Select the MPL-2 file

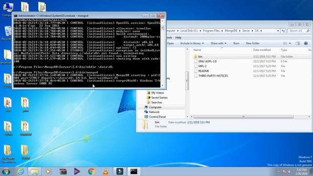click(x=202, y=66)
